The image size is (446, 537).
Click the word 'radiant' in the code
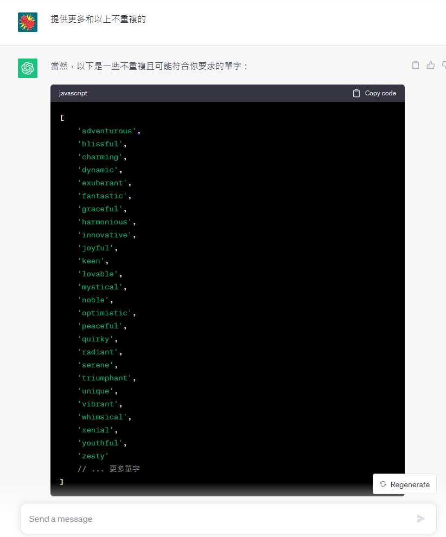click(x=98, y=352)
